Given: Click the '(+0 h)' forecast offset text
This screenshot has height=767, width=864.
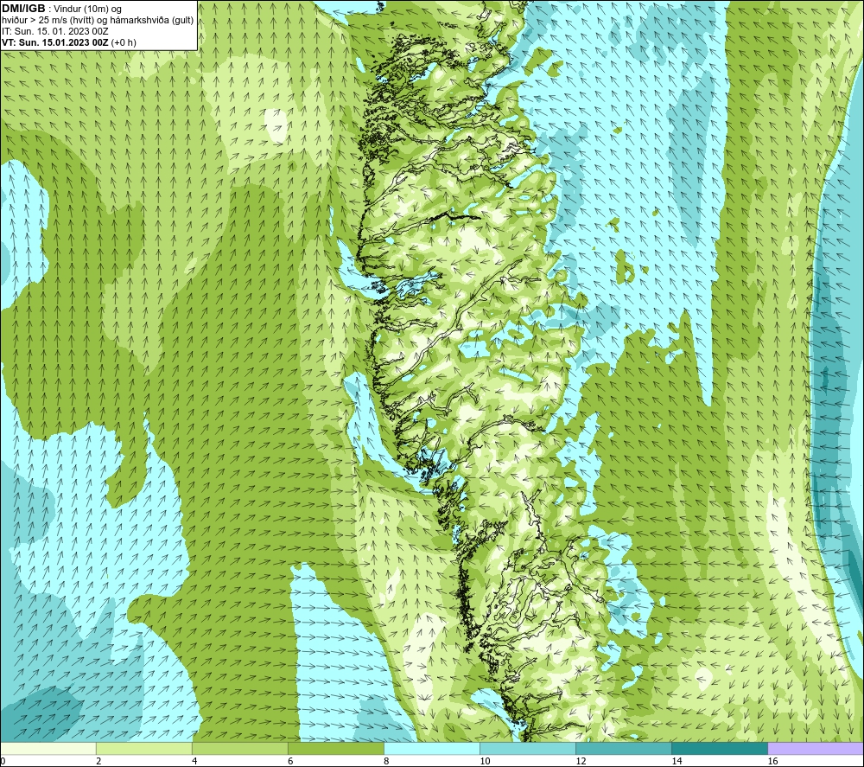Looking at the screenshot, I should (x=124, y=42).
